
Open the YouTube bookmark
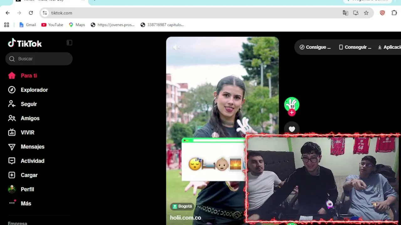[52, 25]
